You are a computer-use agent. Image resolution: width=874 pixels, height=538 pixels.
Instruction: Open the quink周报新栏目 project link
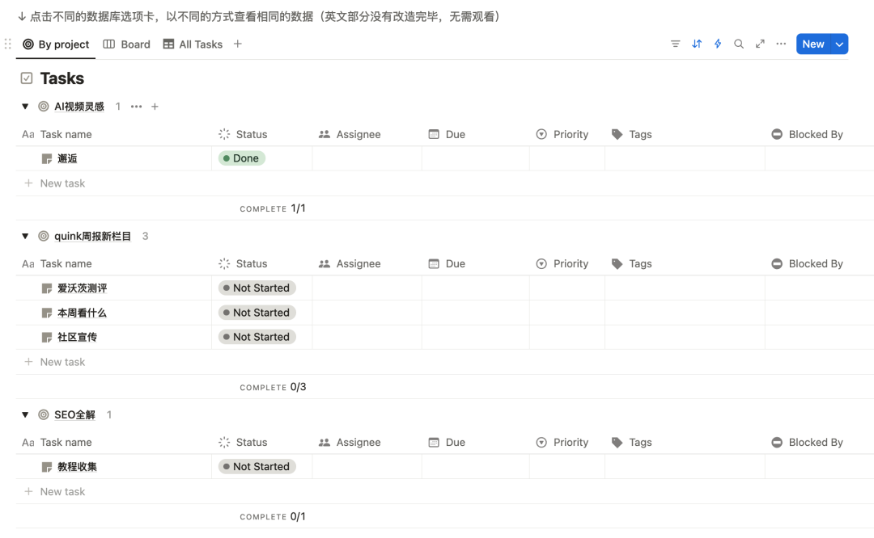pyautogui.click(x=92, y=236)
